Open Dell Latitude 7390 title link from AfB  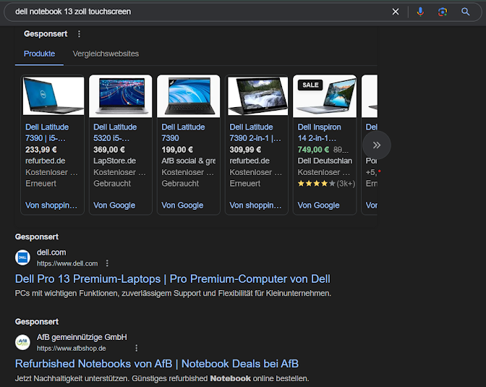coord(183,132)
